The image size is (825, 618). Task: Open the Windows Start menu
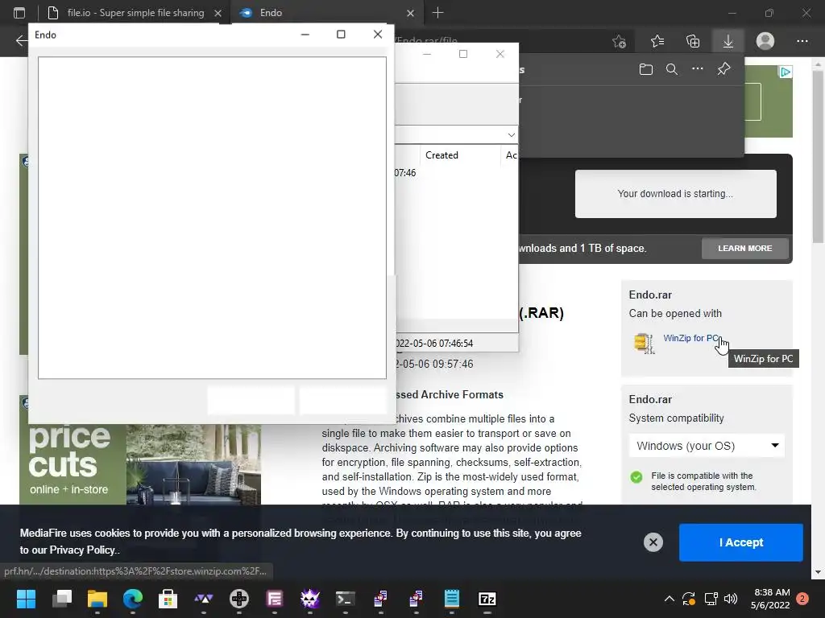[26, 599]
